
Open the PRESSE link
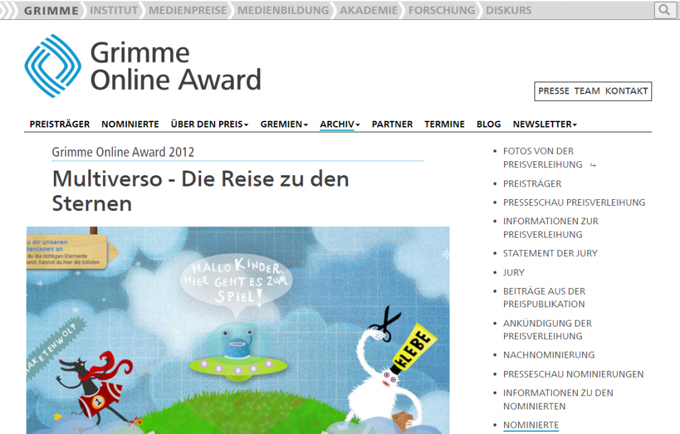click(x=554, y=91)
